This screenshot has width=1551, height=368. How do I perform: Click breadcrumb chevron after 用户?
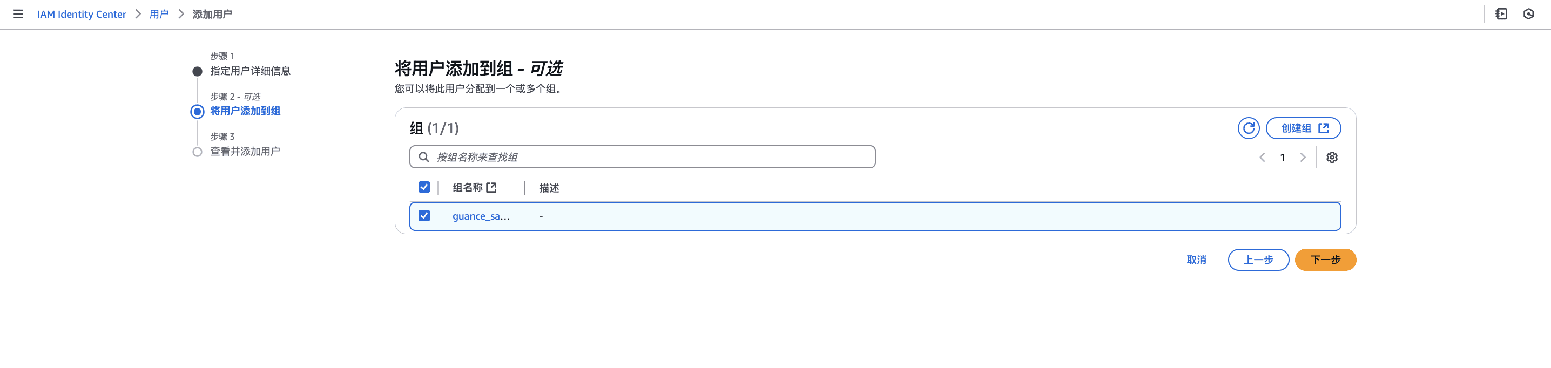point(180,14)
